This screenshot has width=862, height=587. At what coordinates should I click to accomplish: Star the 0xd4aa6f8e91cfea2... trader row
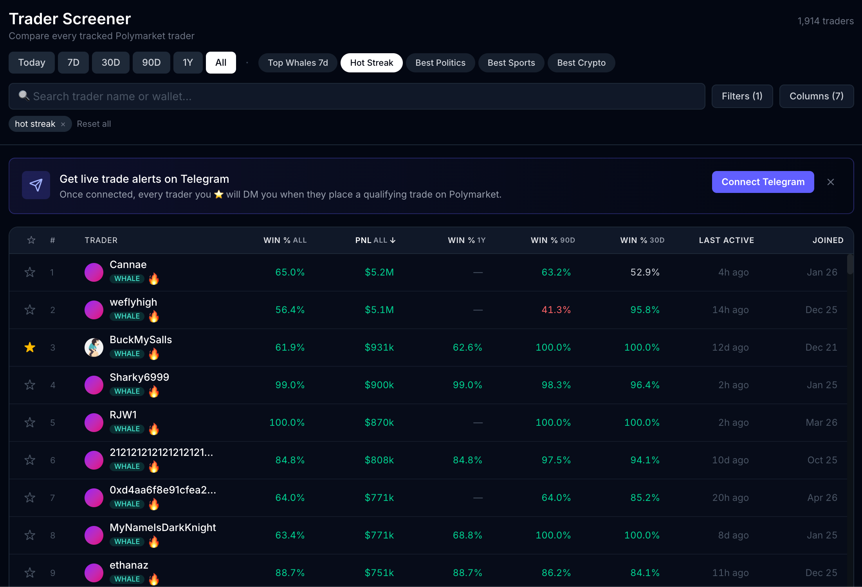click(x=30, y=497)
